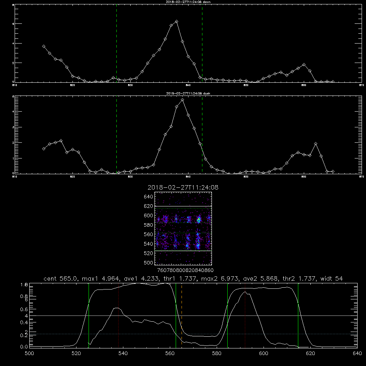Click bottom plot y-axis label '0.6'
366x366 pixels.
click(x=24, y=309)
